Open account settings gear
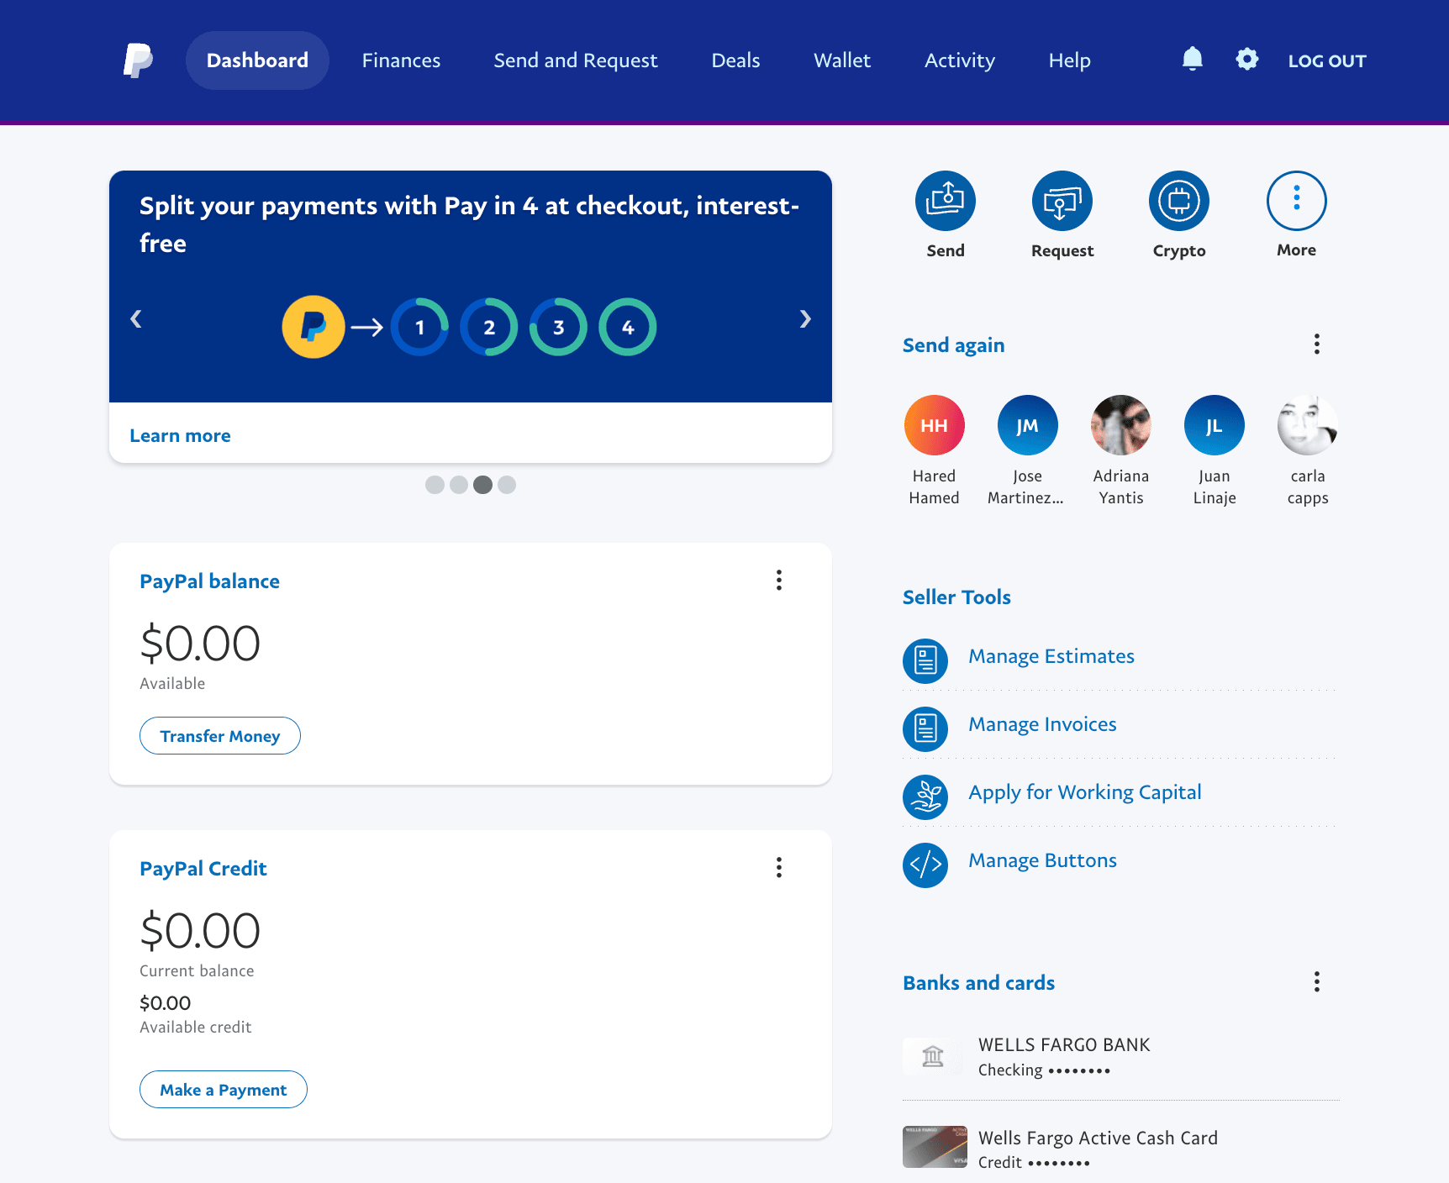The height and width of the screenshot is (1183, 1449). (x=1247, y=59)
